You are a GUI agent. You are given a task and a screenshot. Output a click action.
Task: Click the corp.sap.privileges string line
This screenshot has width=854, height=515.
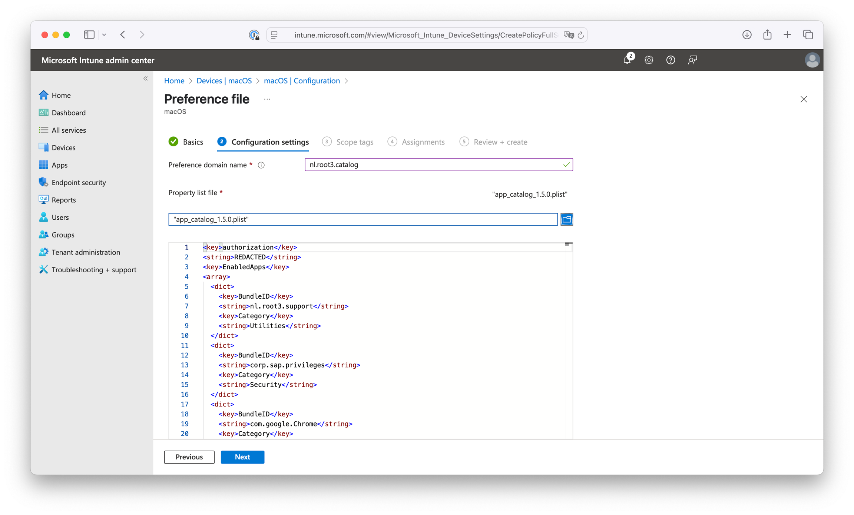(x=289, y=365)
